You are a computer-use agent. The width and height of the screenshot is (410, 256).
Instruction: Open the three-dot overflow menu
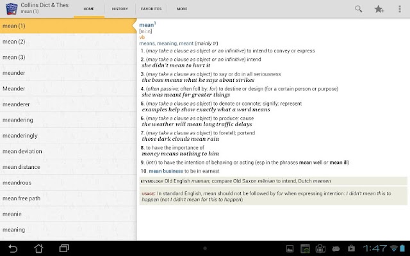[399, 9]
